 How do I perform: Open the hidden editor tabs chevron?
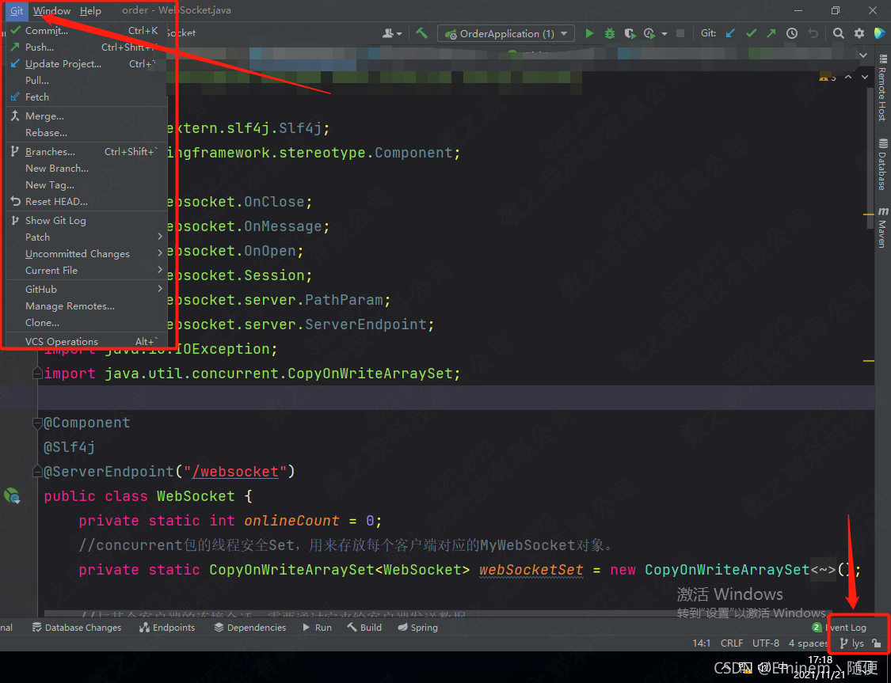(863, 55)
